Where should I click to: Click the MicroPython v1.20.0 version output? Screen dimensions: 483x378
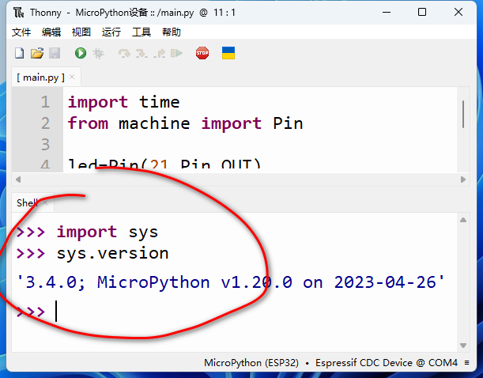[x=231, y=282]
